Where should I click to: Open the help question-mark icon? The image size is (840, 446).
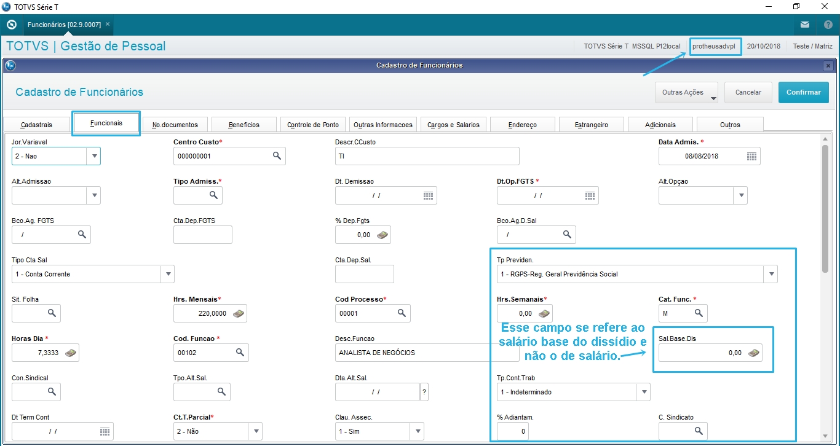(828, 25)
